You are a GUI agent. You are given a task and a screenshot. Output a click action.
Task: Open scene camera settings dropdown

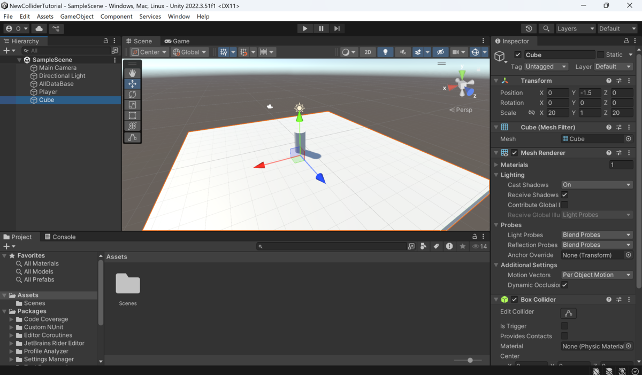(458, 52)
